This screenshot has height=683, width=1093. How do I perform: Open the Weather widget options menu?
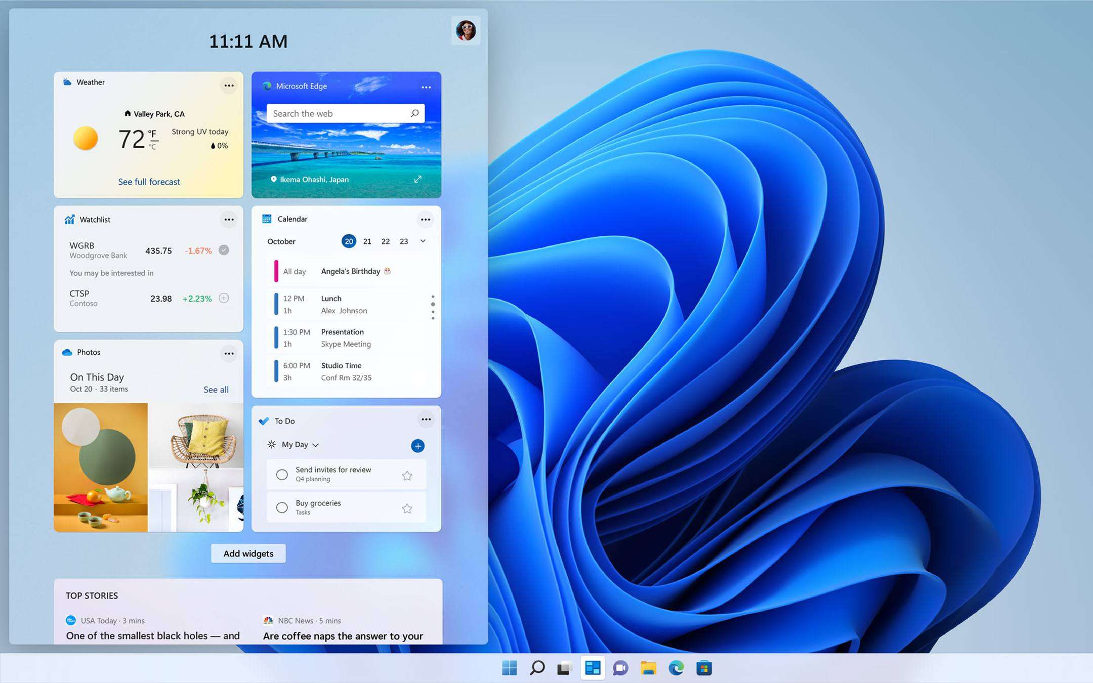coord(229,86)
